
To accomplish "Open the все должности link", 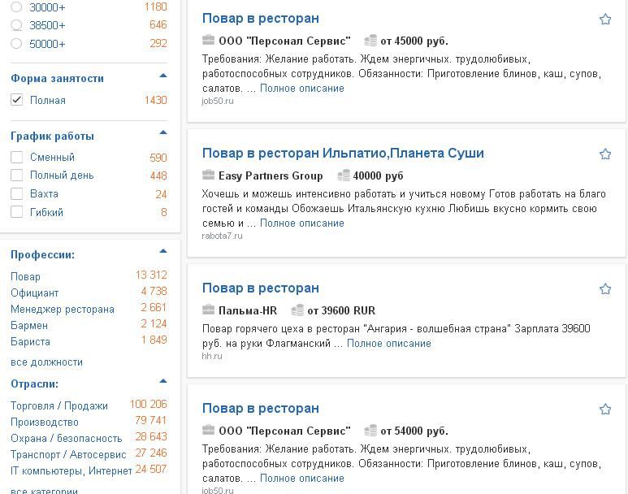I will point(46,362).
